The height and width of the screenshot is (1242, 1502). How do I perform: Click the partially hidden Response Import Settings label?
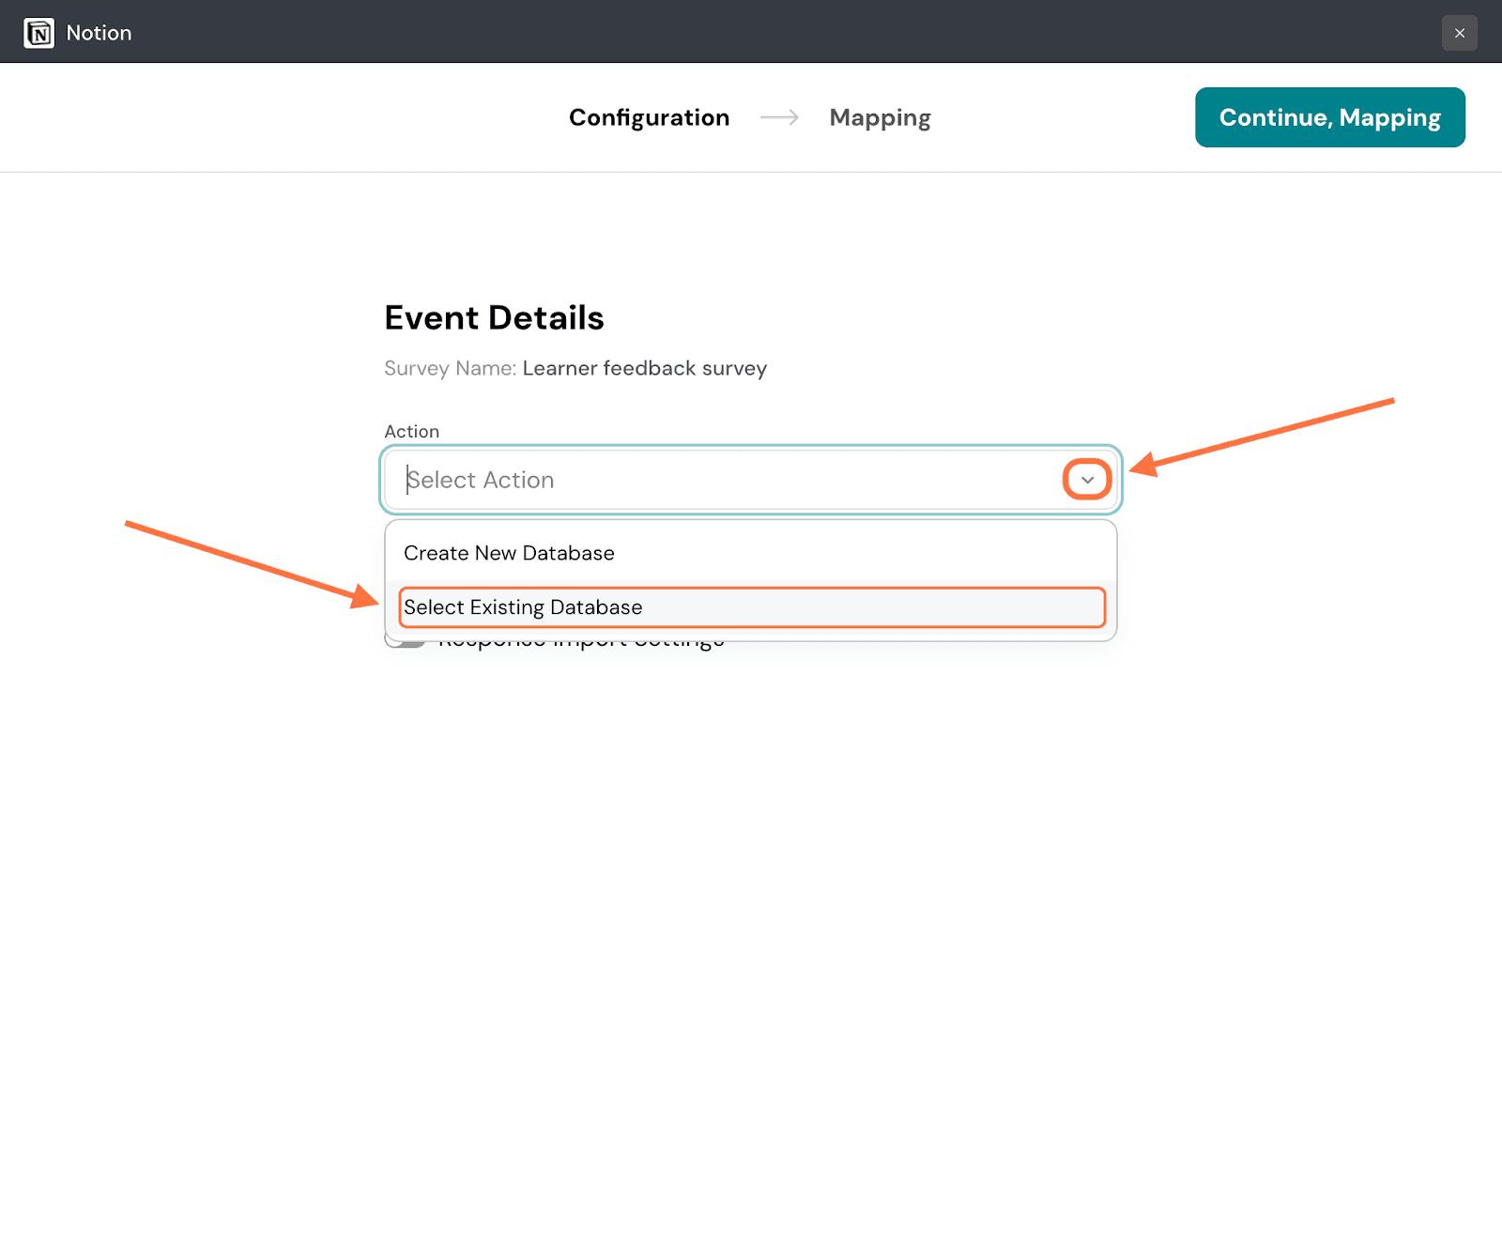tap(582, 646)
